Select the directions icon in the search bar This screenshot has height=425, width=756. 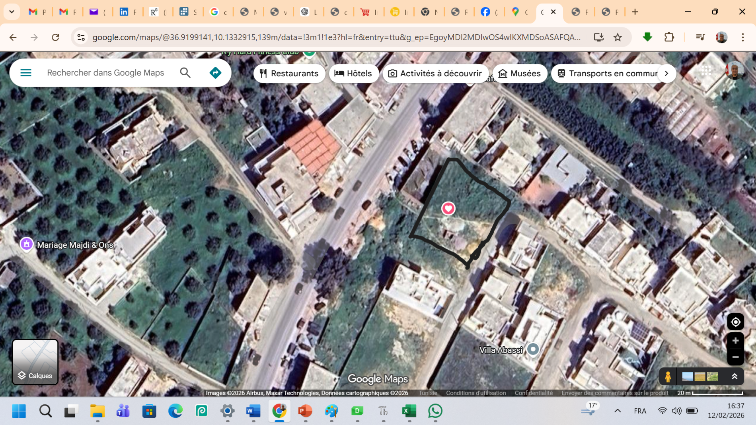[215, 72]
